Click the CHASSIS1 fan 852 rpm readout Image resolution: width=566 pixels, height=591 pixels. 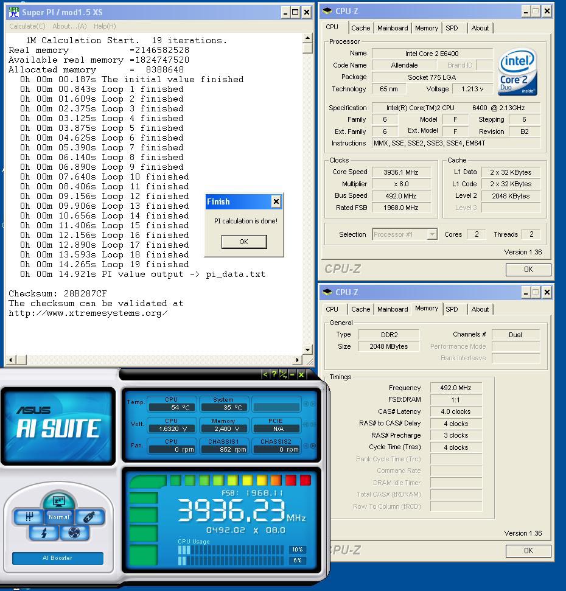(x=225, y=449)
